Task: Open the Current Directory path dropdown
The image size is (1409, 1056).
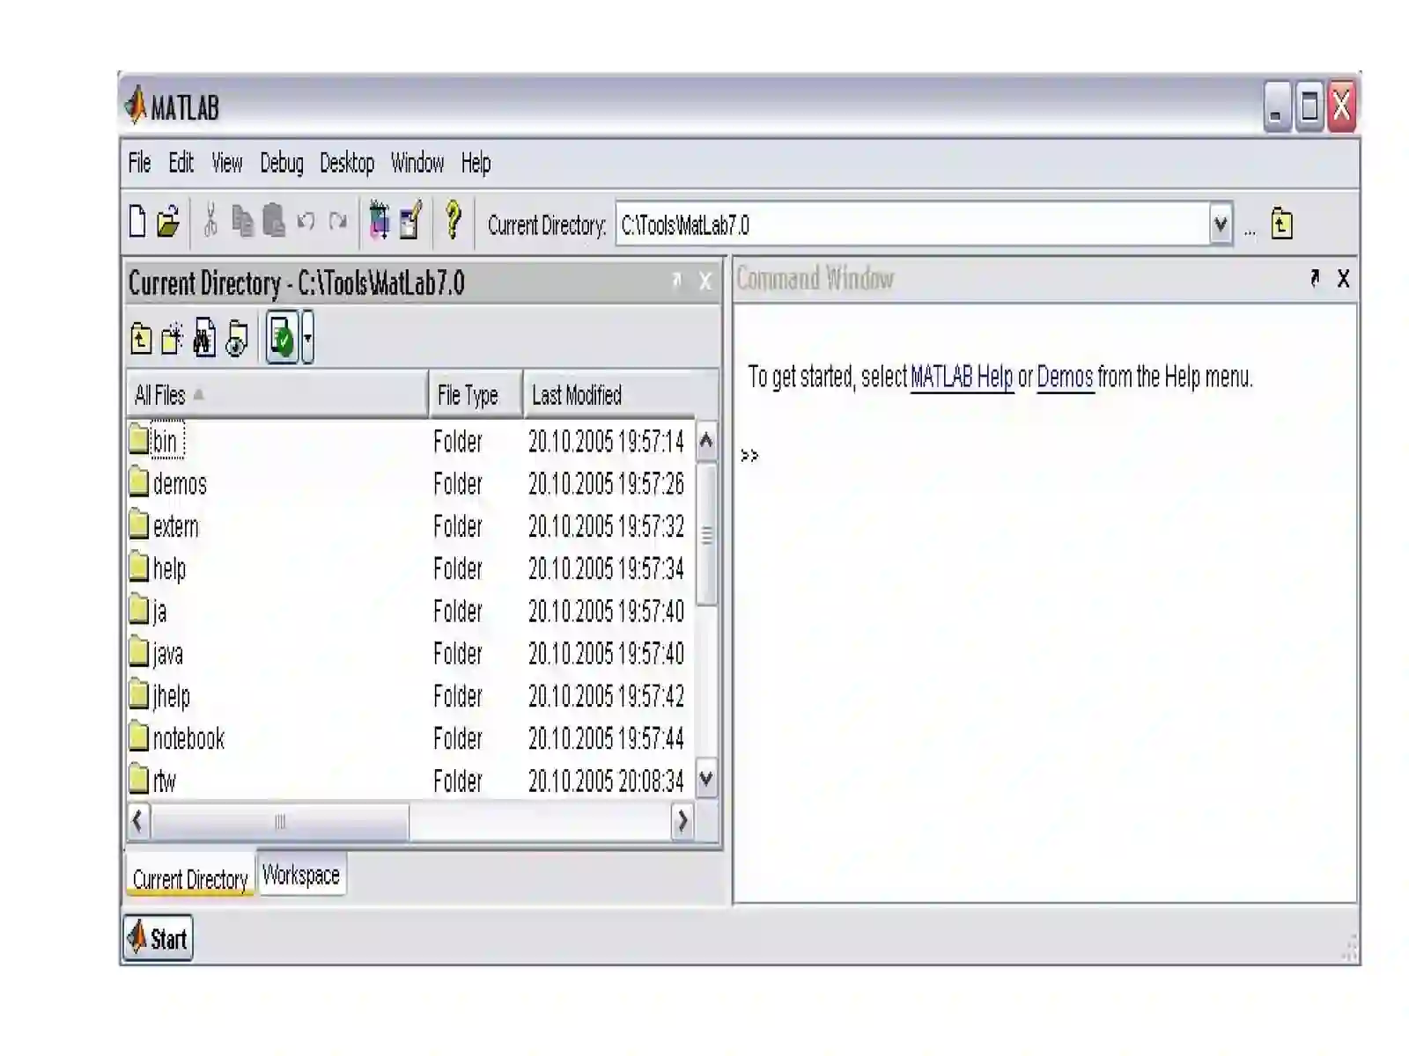Action: pos(1221,224)
